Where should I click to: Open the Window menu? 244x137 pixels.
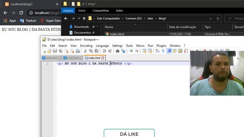point(175,46)
